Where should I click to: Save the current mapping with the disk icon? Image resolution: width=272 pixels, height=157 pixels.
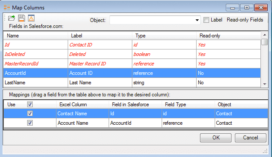click(x=22, y=18)
